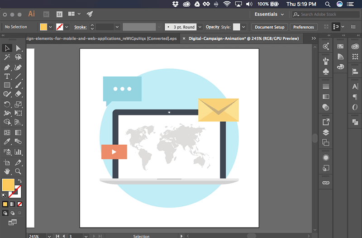The height and width of the screenshot is (238, 362).
Task: Select the Digital-Campaign-Animation tab
Action: tap(243, 38)
